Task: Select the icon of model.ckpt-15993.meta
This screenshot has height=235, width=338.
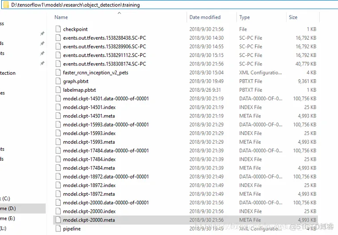Action: (x=58, y=142)
